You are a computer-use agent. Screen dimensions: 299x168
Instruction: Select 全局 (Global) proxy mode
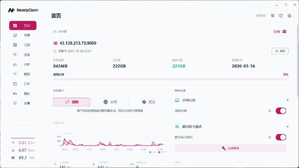(110, 102)
